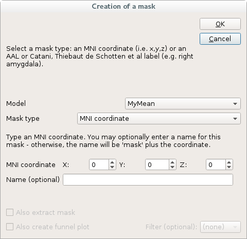Click the Mask type dropdown arrow
The height and width of the screenshot is (239, 247).
click(x=235, y=119)
